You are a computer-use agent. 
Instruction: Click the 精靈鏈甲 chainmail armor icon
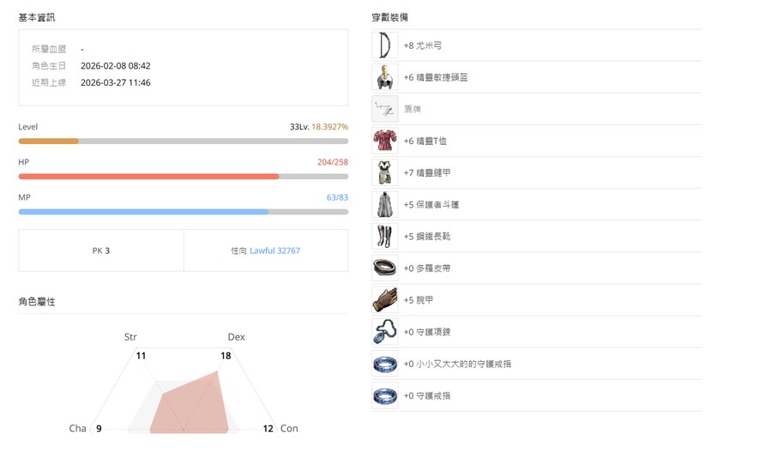coord(384,172)
